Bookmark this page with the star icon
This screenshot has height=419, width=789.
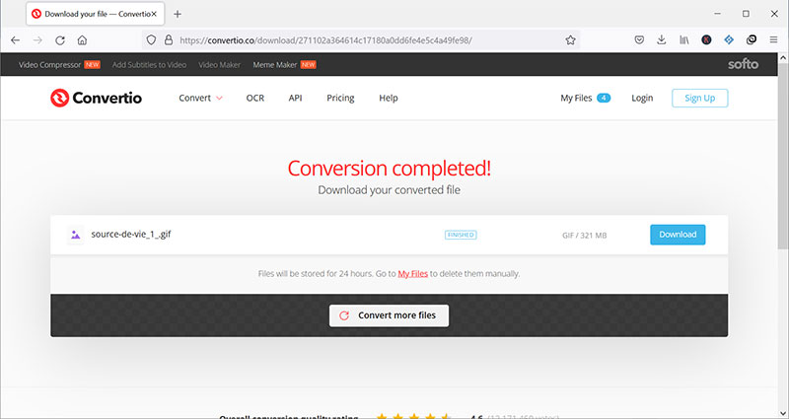(x=570, y=40)
